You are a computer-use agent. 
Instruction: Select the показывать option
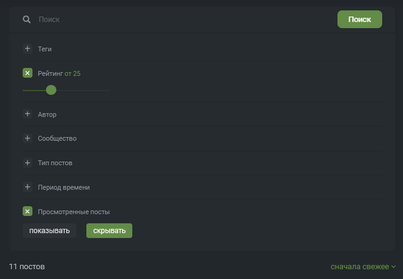coord(50,231)
